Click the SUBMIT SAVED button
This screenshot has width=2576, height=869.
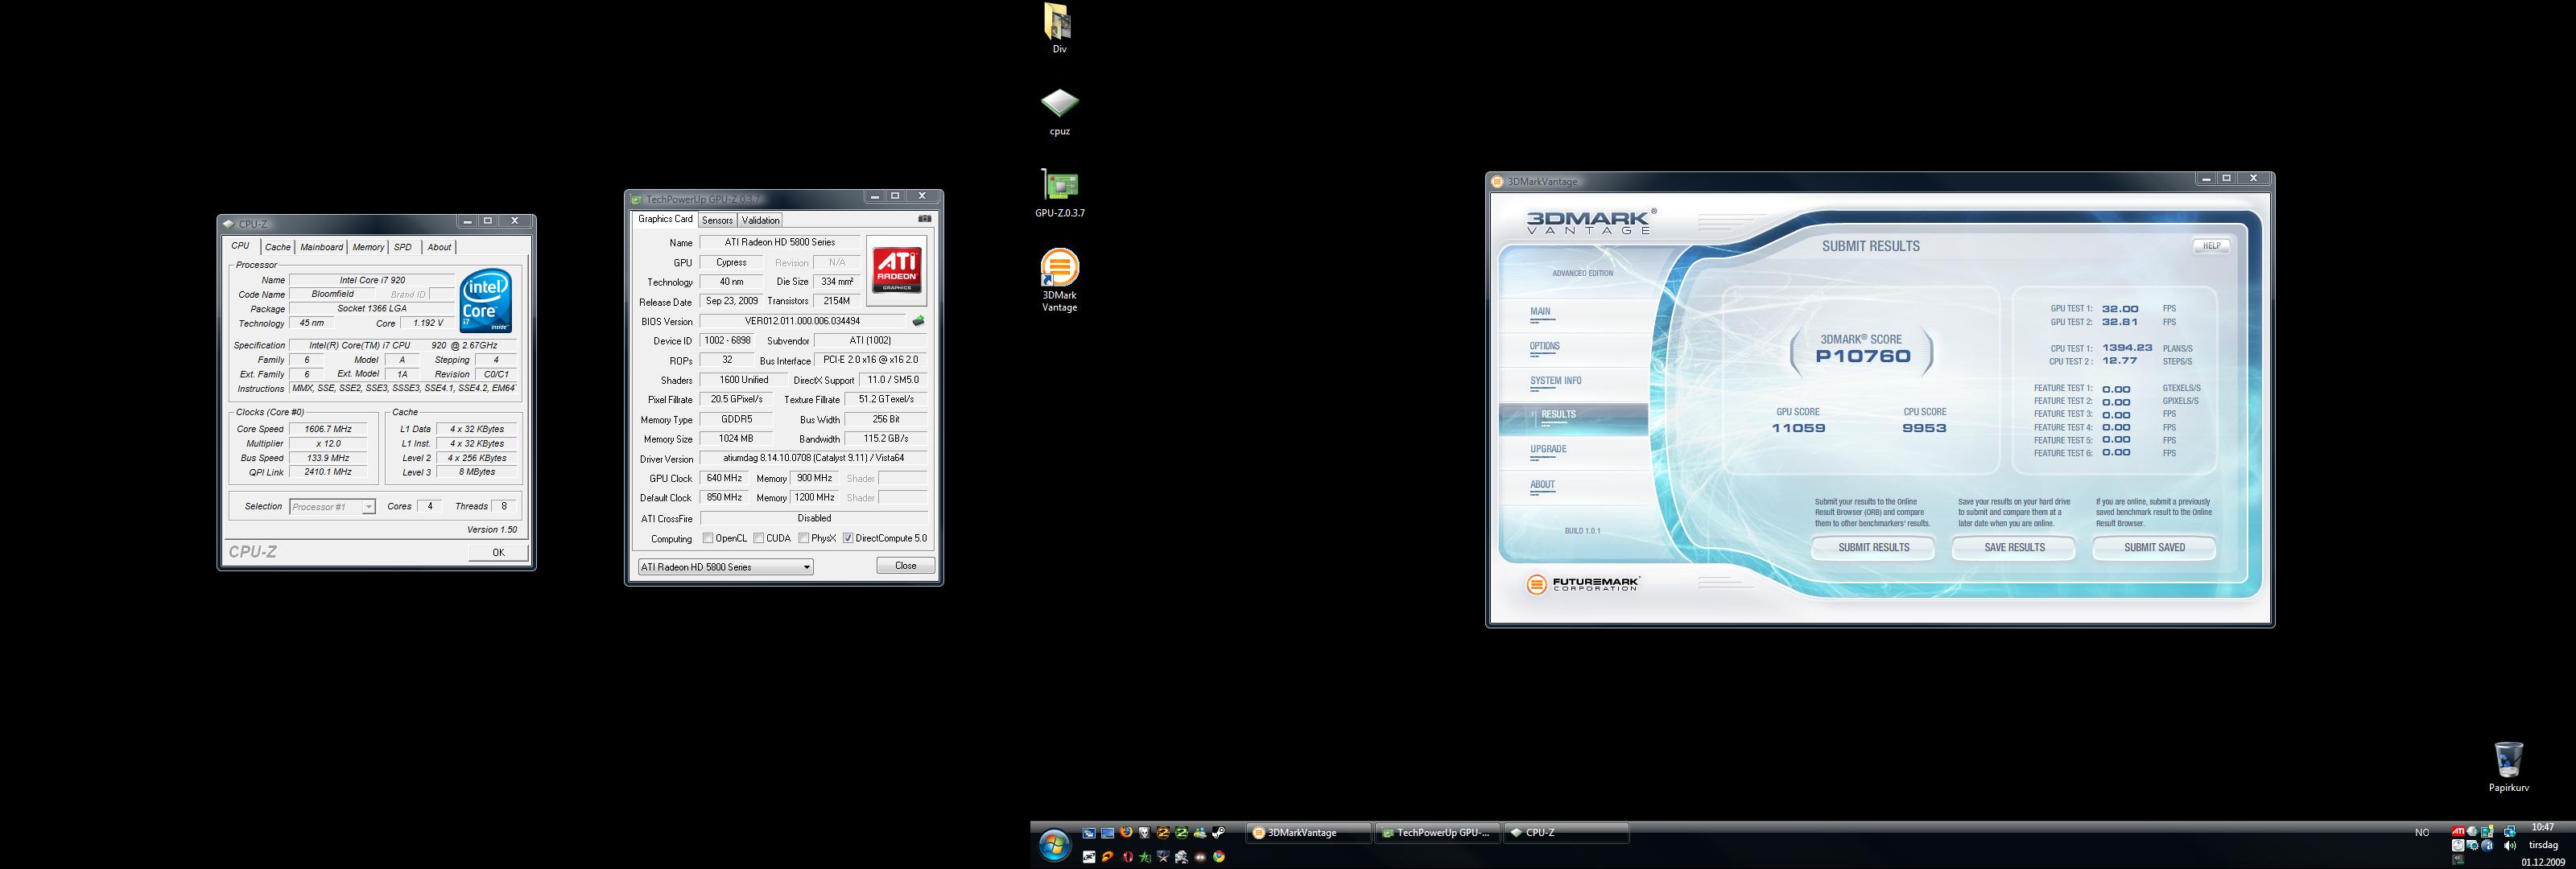(2154, 548)
